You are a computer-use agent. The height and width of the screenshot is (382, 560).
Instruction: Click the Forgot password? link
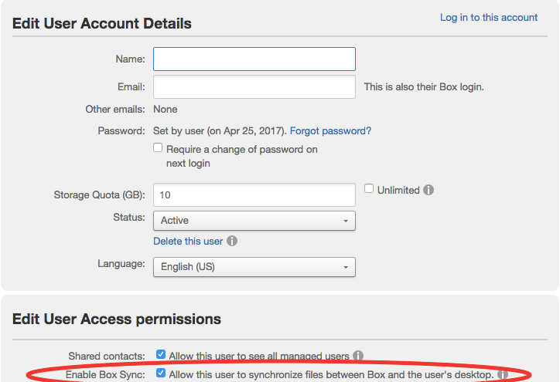tap(330, 130)
